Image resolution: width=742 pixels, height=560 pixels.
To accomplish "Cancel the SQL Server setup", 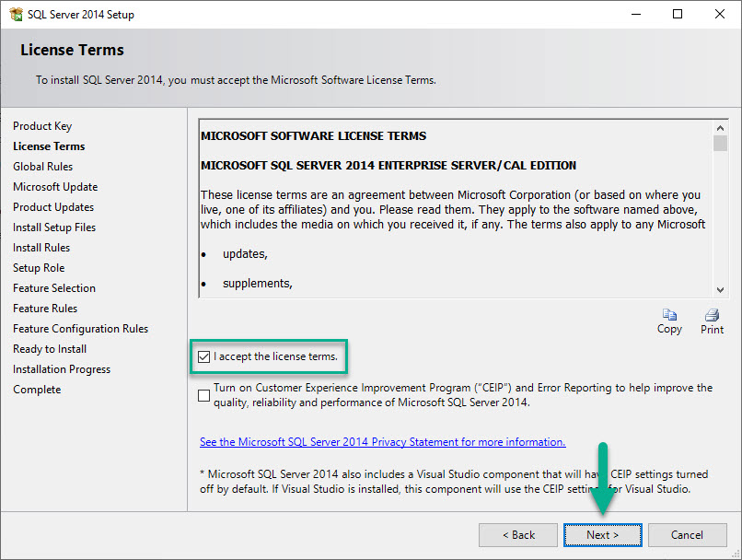I will 687,535.
